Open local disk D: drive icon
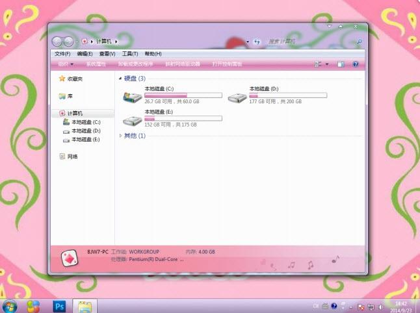The image size is (420, 313). coord(237,98)
